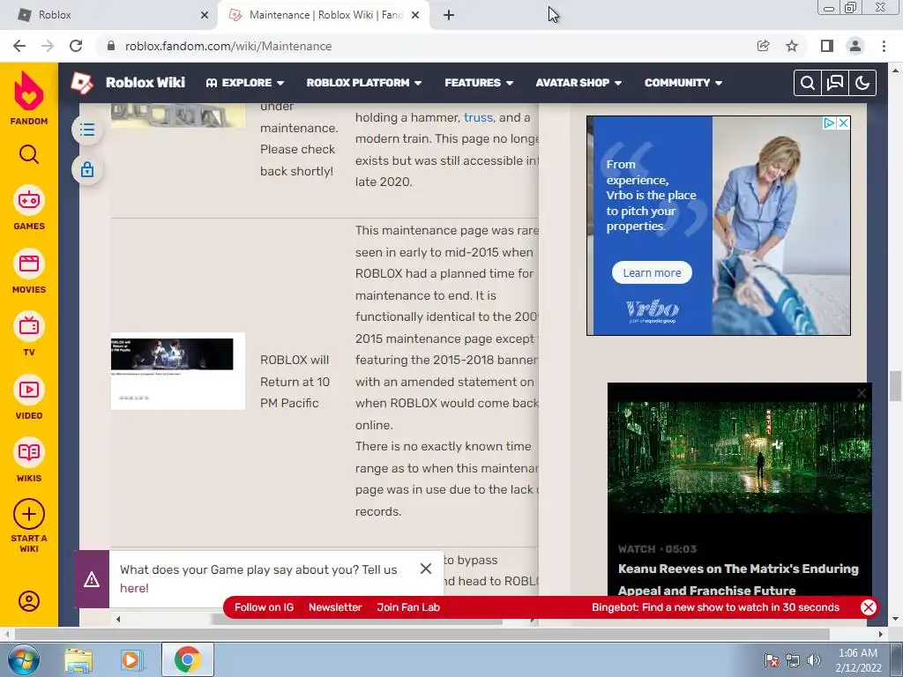Click the share page icon in address bar

point(763,46)
